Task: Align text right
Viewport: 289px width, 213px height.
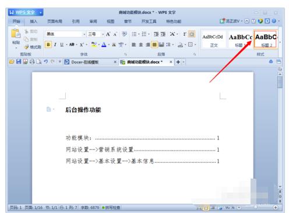Action: (x=147, y=44)
